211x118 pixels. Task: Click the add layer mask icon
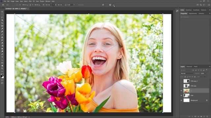point(196,117)
